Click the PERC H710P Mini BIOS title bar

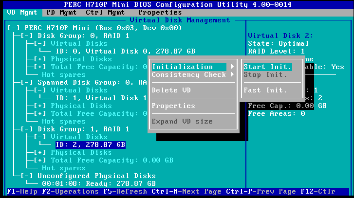(x=178, y=4)
